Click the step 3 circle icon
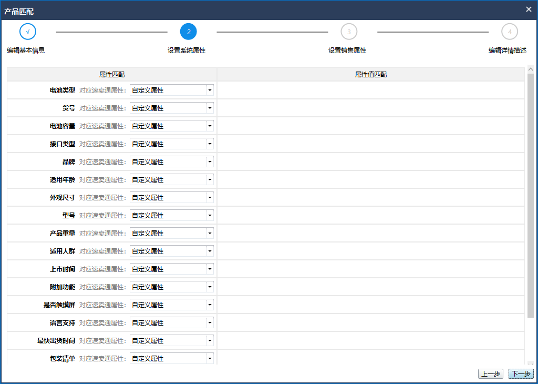Screen dimensions: 538x384 coord(349,32)
